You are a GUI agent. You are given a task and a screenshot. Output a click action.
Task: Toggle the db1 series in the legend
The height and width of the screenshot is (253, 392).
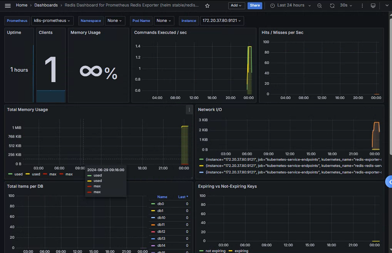pyautogui.click(x=160, y=211)
